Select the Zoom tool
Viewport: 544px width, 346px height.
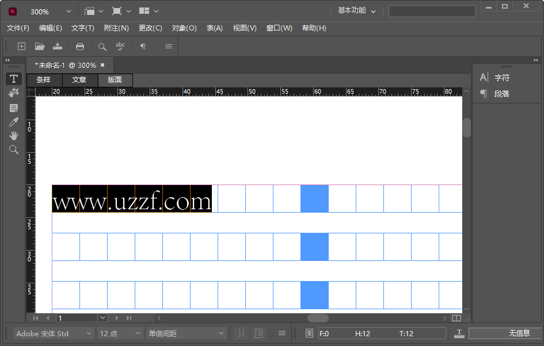click(x=13, y=149)
